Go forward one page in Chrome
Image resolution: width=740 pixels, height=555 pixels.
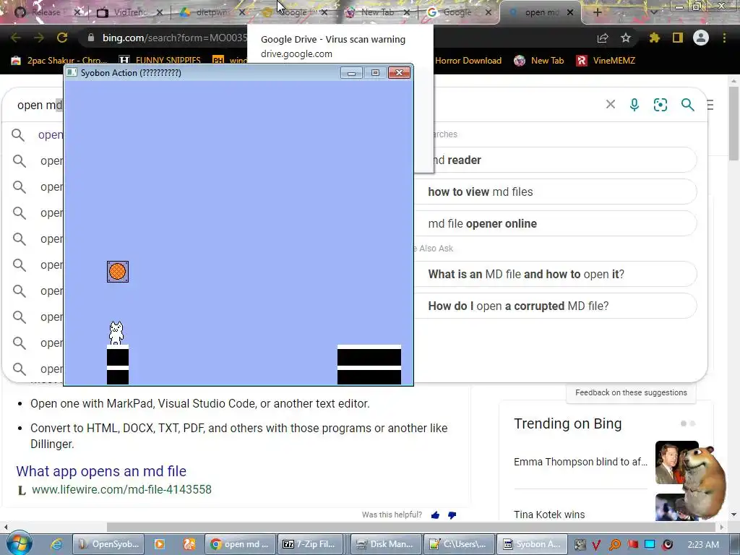click(39, 38)
